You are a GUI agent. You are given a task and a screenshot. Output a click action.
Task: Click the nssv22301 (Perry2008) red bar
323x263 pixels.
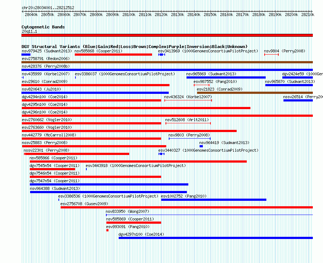pyautogui.click(x=77, y=154)
